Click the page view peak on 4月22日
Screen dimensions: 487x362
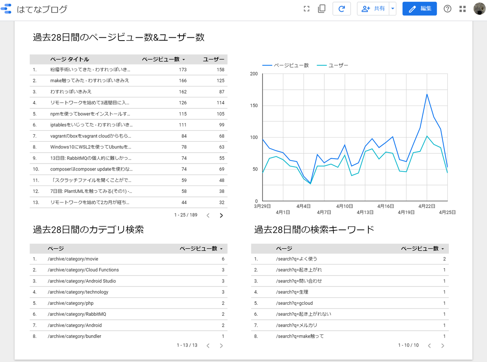click(427, 94)
